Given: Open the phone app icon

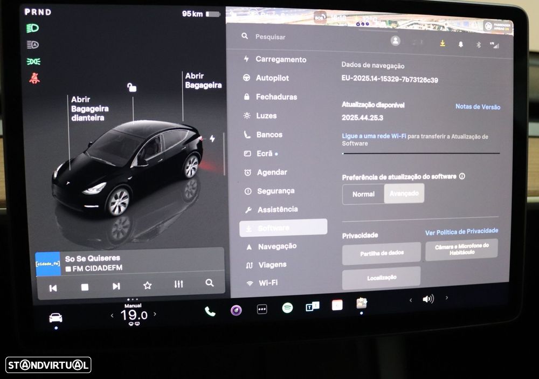Looking at the screenshot, I should (210, 312).
